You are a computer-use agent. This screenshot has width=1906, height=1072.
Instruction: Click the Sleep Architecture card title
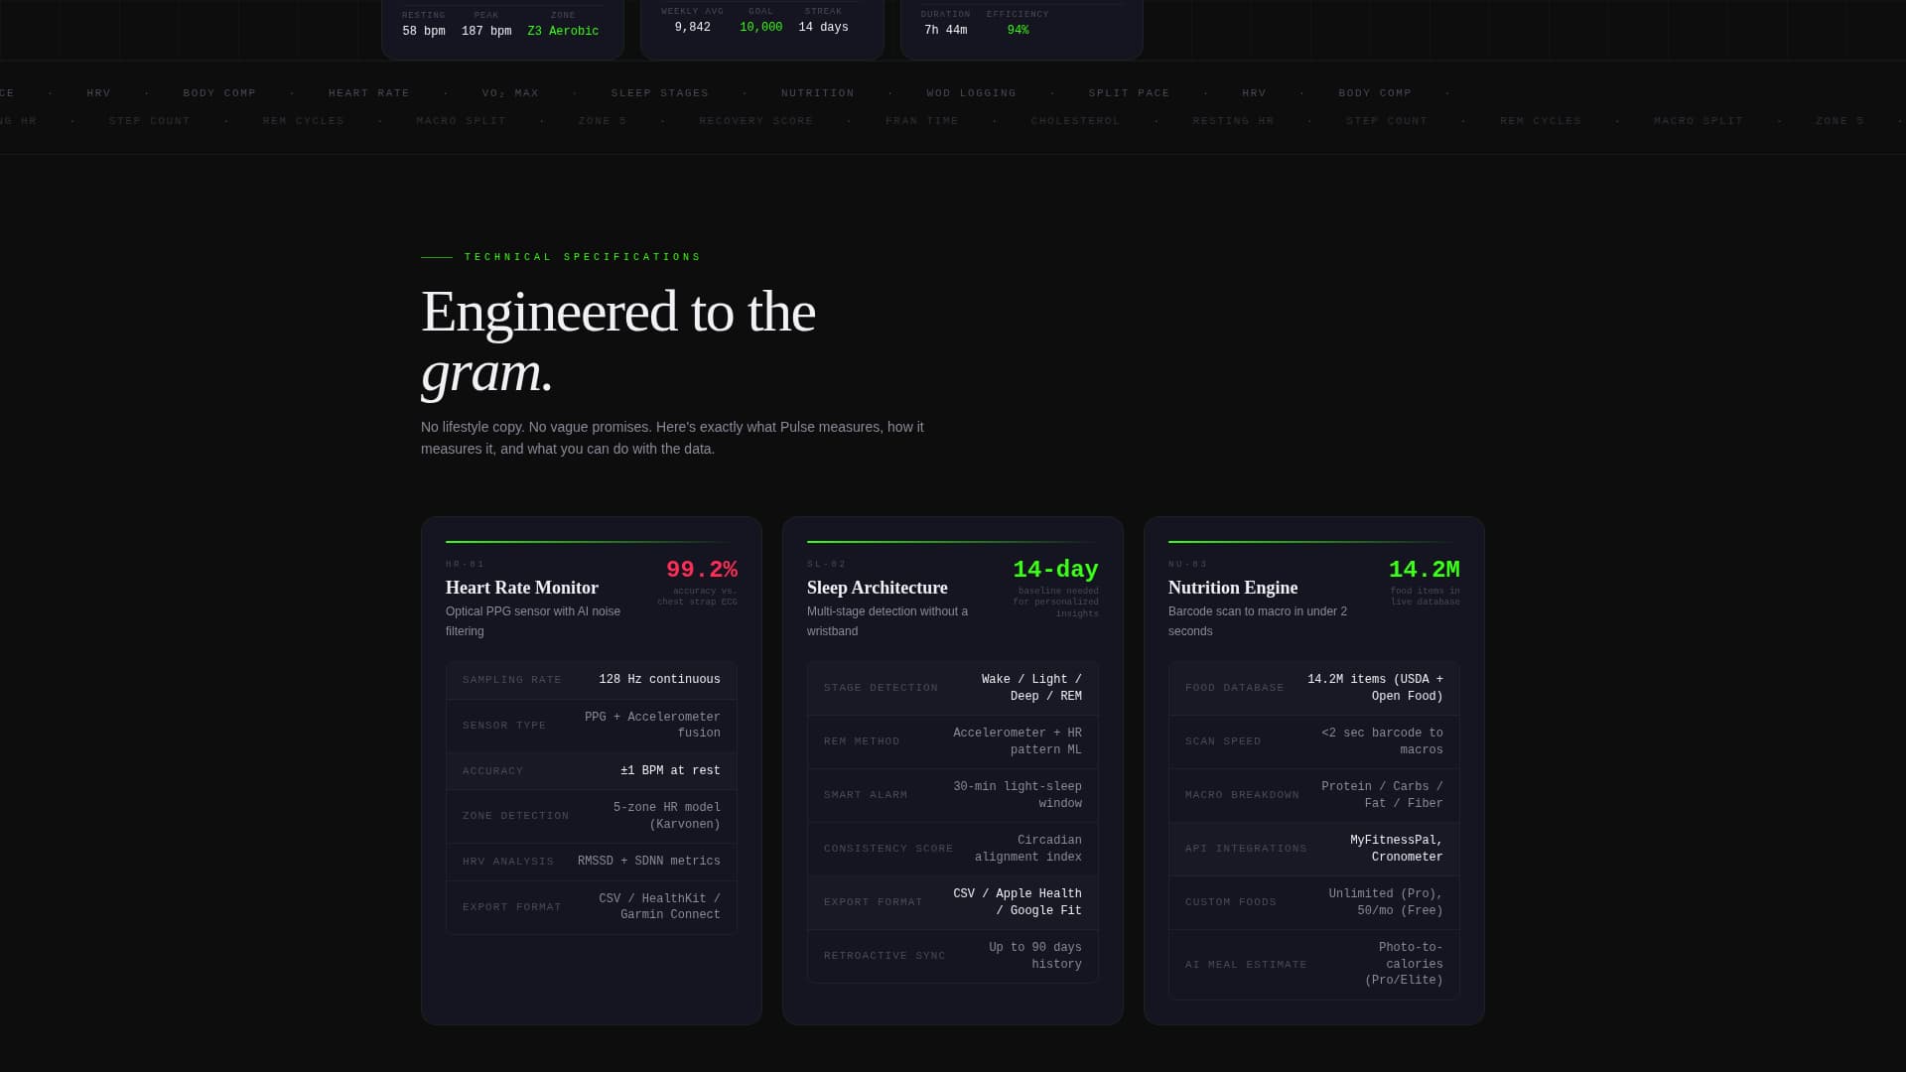[878, 588]
